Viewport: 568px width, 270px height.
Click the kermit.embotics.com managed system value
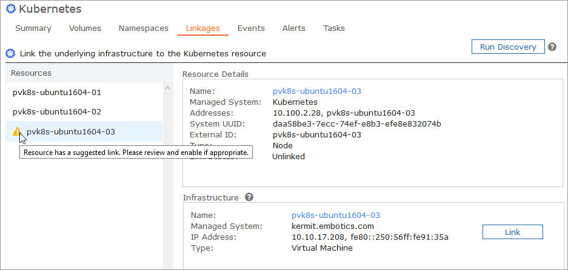[x=333, y=226]
